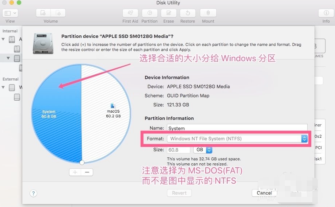Select the Erase toolbar icon
The image size is (335, 207).
pyautogui.click(x=168, y=13)
